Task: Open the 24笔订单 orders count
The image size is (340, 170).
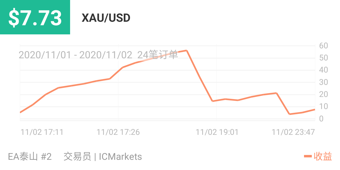Action: pyautogui.click(x=158, y=55)
